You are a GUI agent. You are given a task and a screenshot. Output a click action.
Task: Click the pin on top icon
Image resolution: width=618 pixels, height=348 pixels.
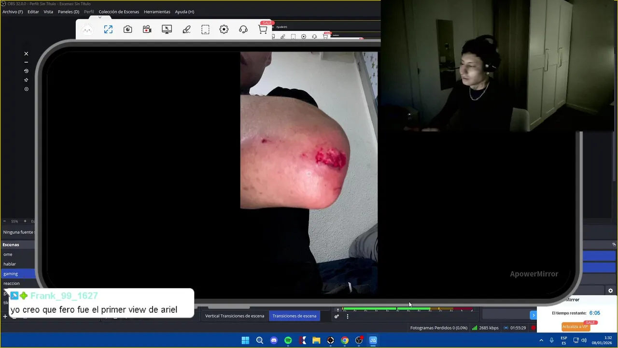point(26,80)
